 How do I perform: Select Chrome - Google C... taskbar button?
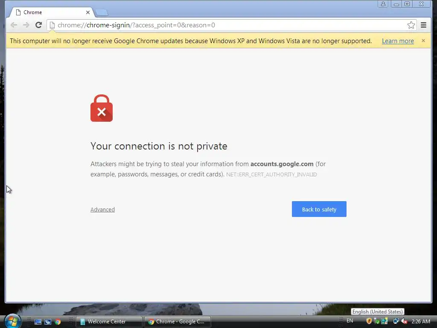[178, 322]
